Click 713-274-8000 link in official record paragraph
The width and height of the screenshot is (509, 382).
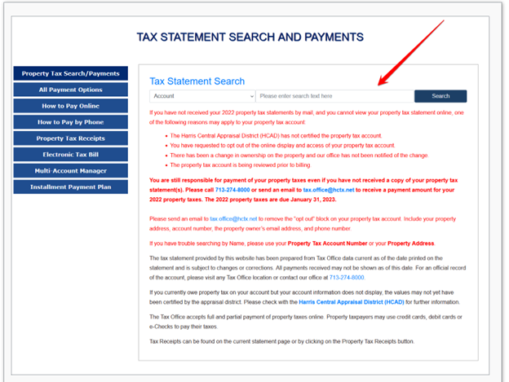point(347,278)
